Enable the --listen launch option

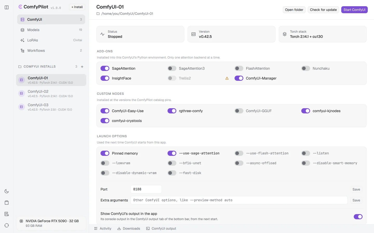[x=306, y=153]
